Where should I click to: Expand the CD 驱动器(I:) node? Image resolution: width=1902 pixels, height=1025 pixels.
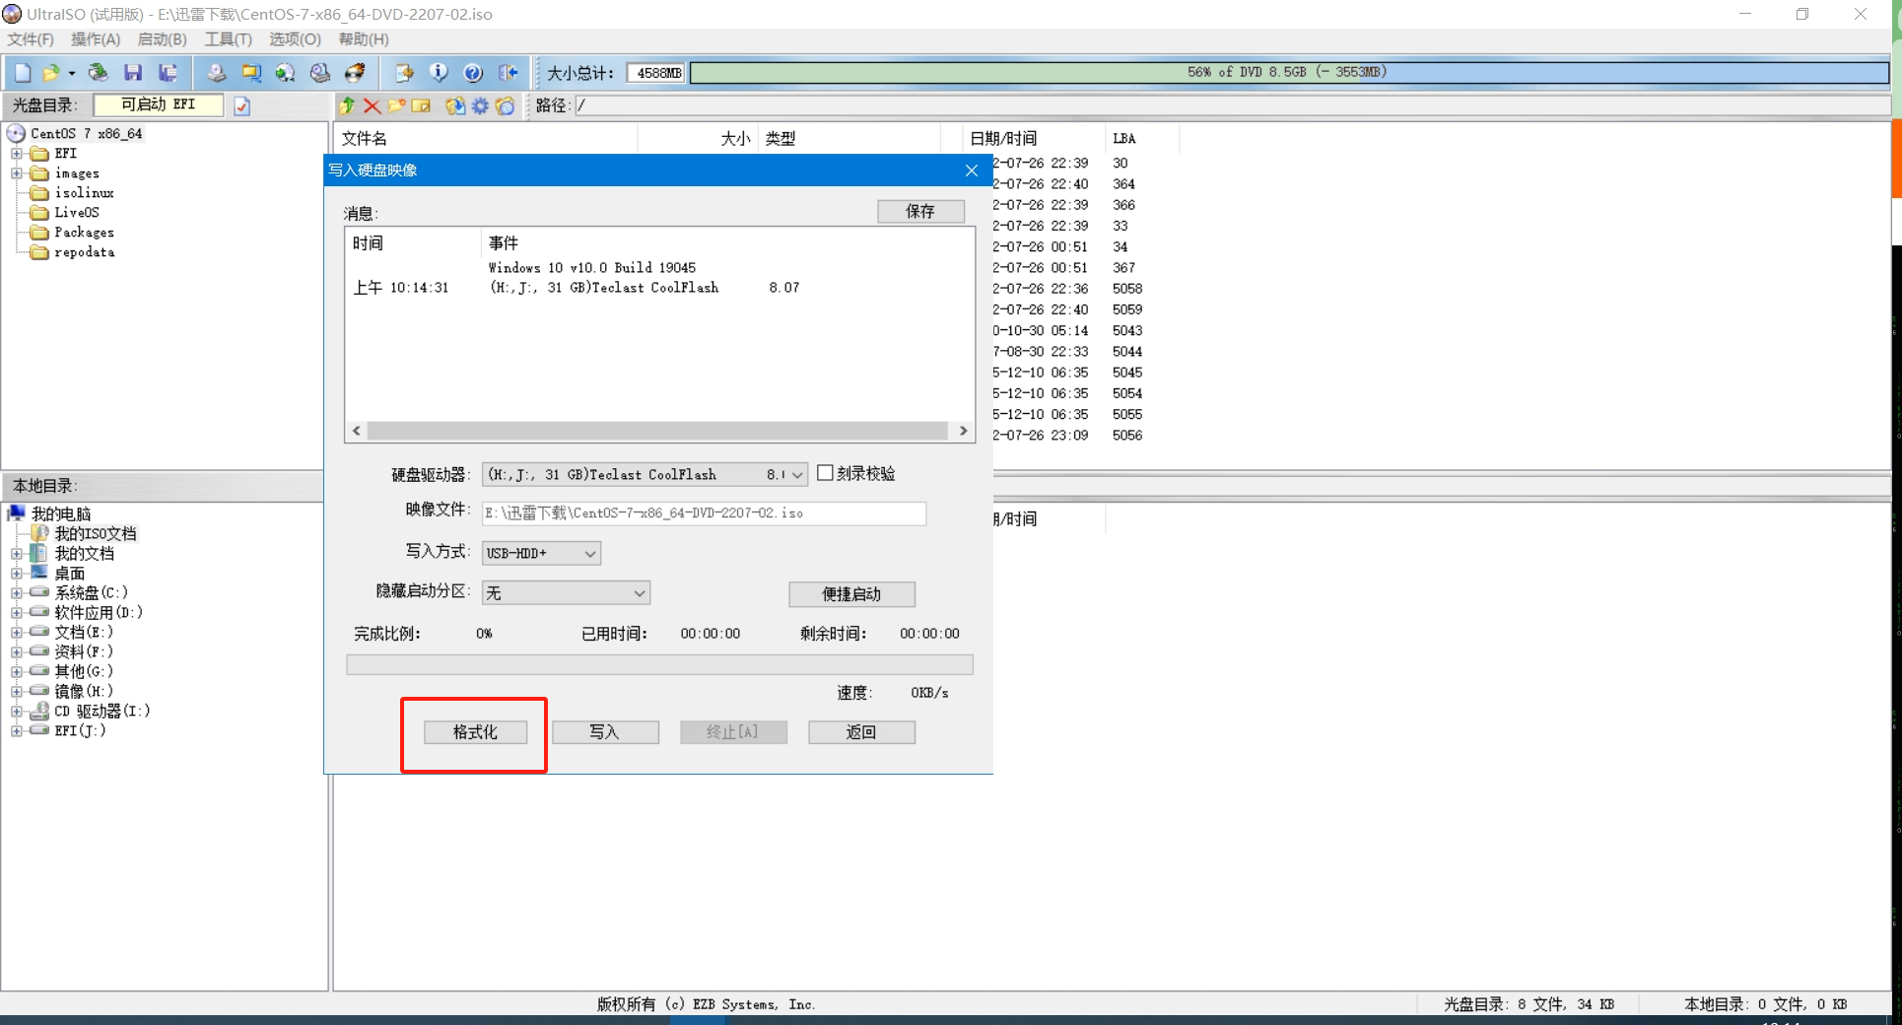16,712
